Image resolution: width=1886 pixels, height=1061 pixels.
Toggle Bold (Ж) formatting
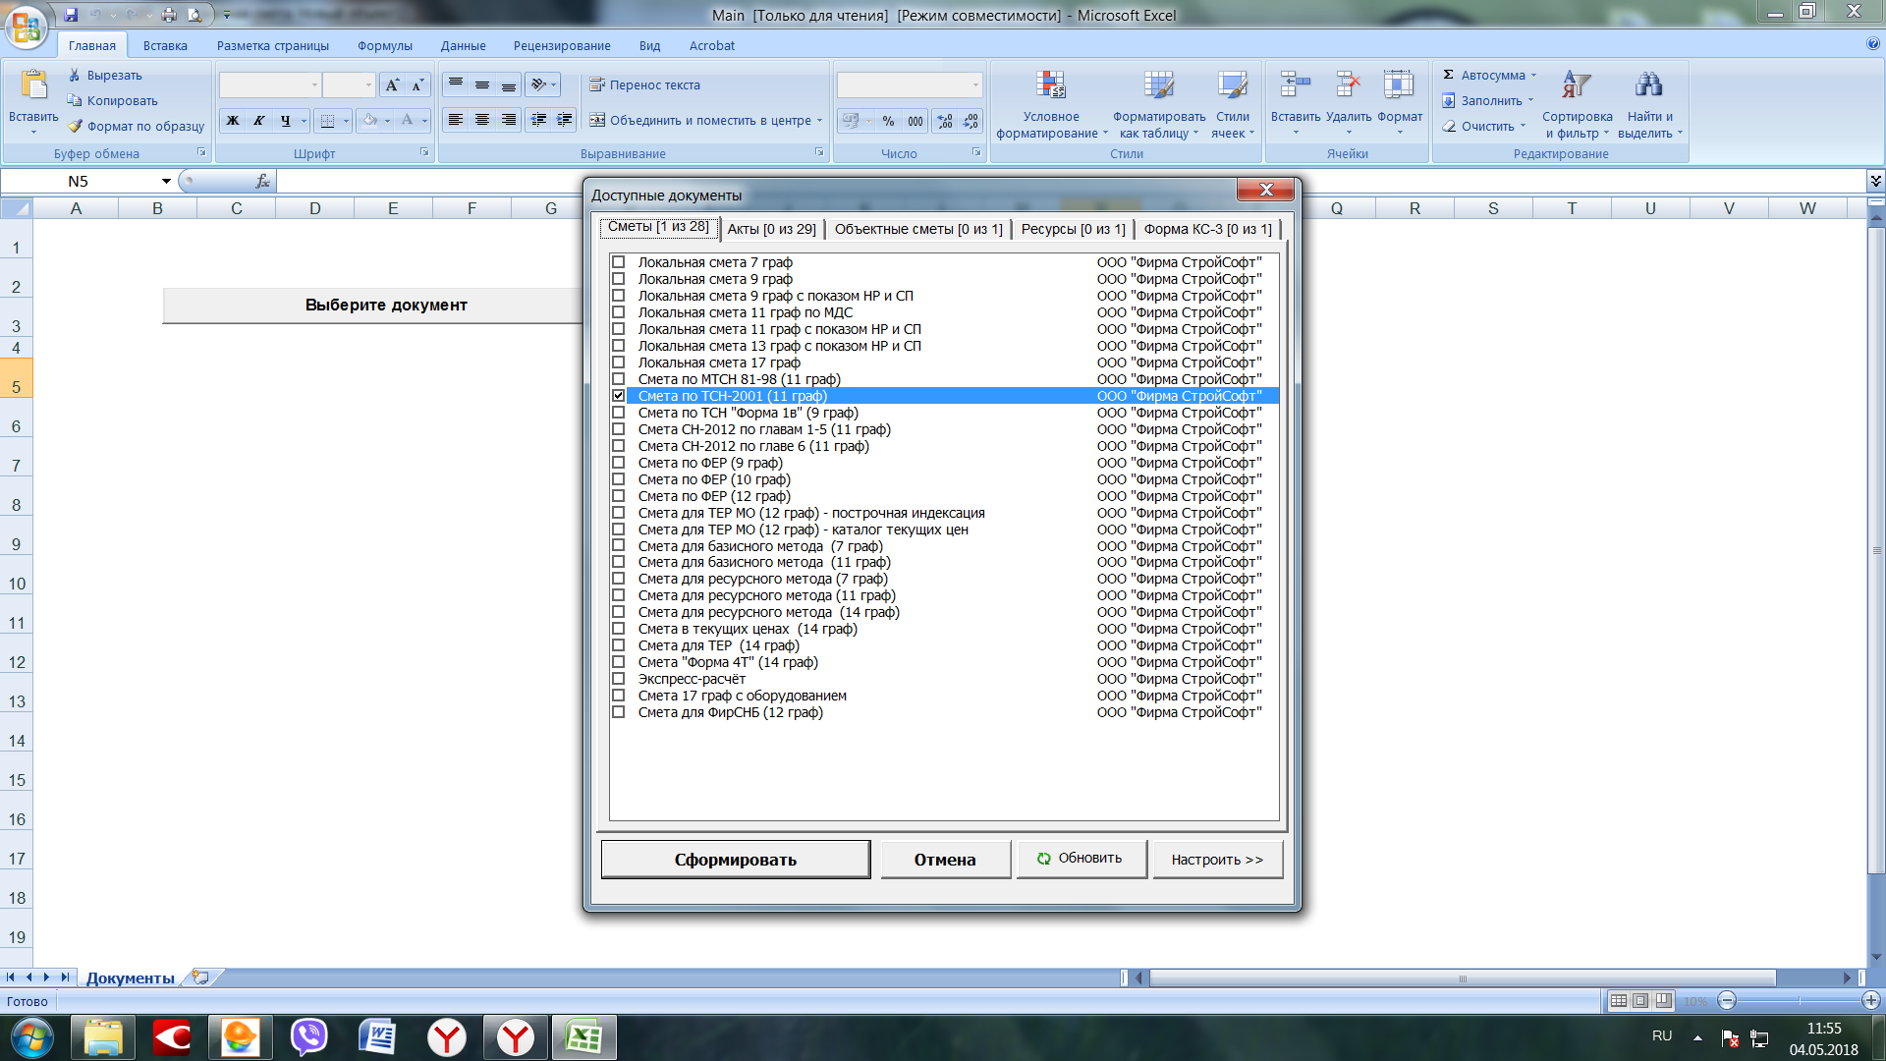(x=233, y=121)
